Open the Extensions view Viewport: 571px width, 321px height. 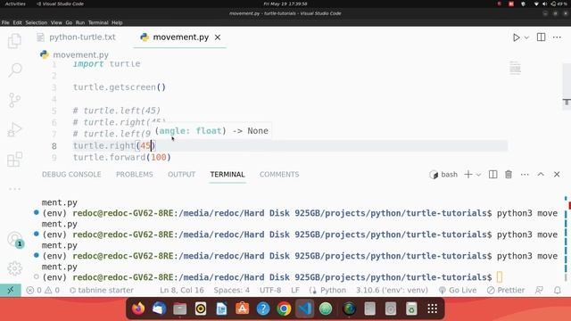[x=14, y=160]
